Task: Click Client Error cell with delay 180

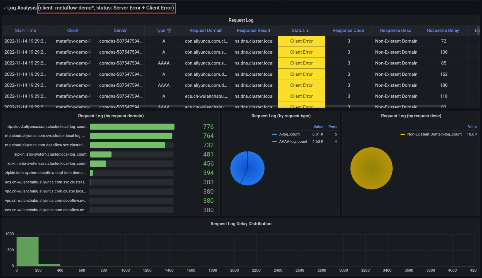Action: pos(301,85)
